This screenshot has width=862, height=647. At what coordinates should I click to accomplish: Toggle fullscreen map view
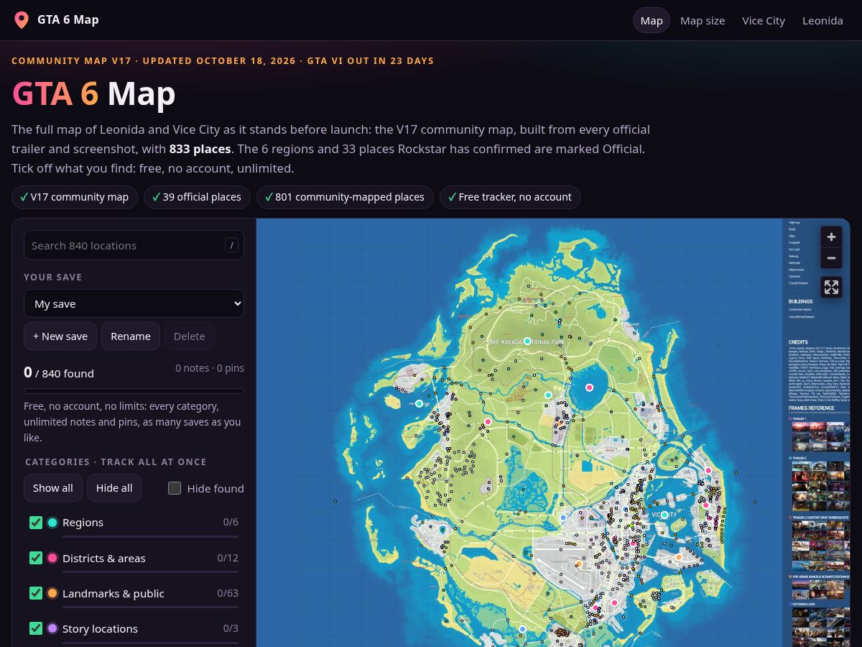pyautogui.click(x=831, y=288)
